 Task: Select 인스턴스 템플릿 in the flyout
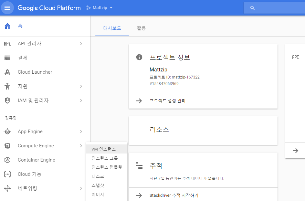tap(107, 167)
